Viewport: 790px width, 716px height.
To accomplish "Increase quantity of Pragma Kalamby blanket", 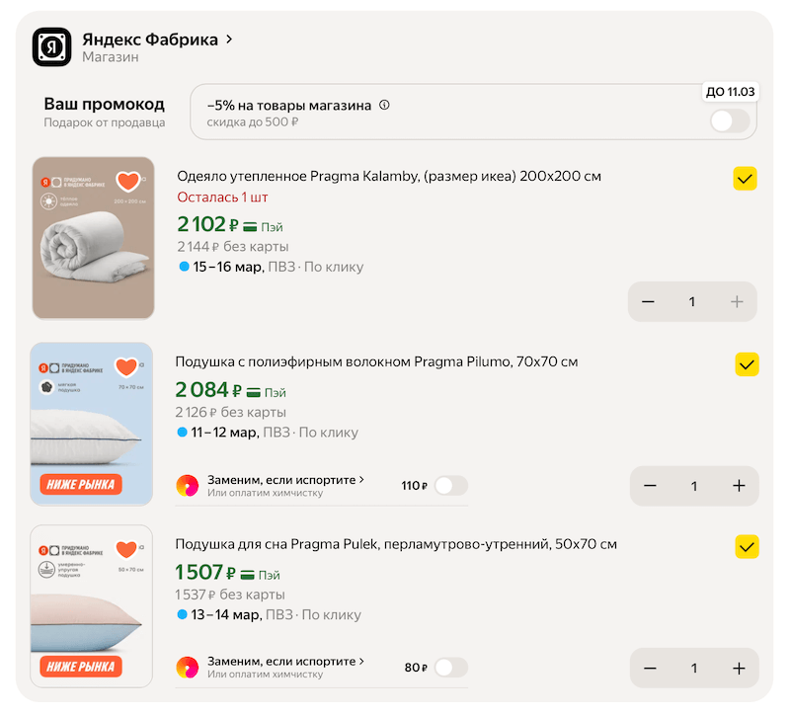I will 737,302.
